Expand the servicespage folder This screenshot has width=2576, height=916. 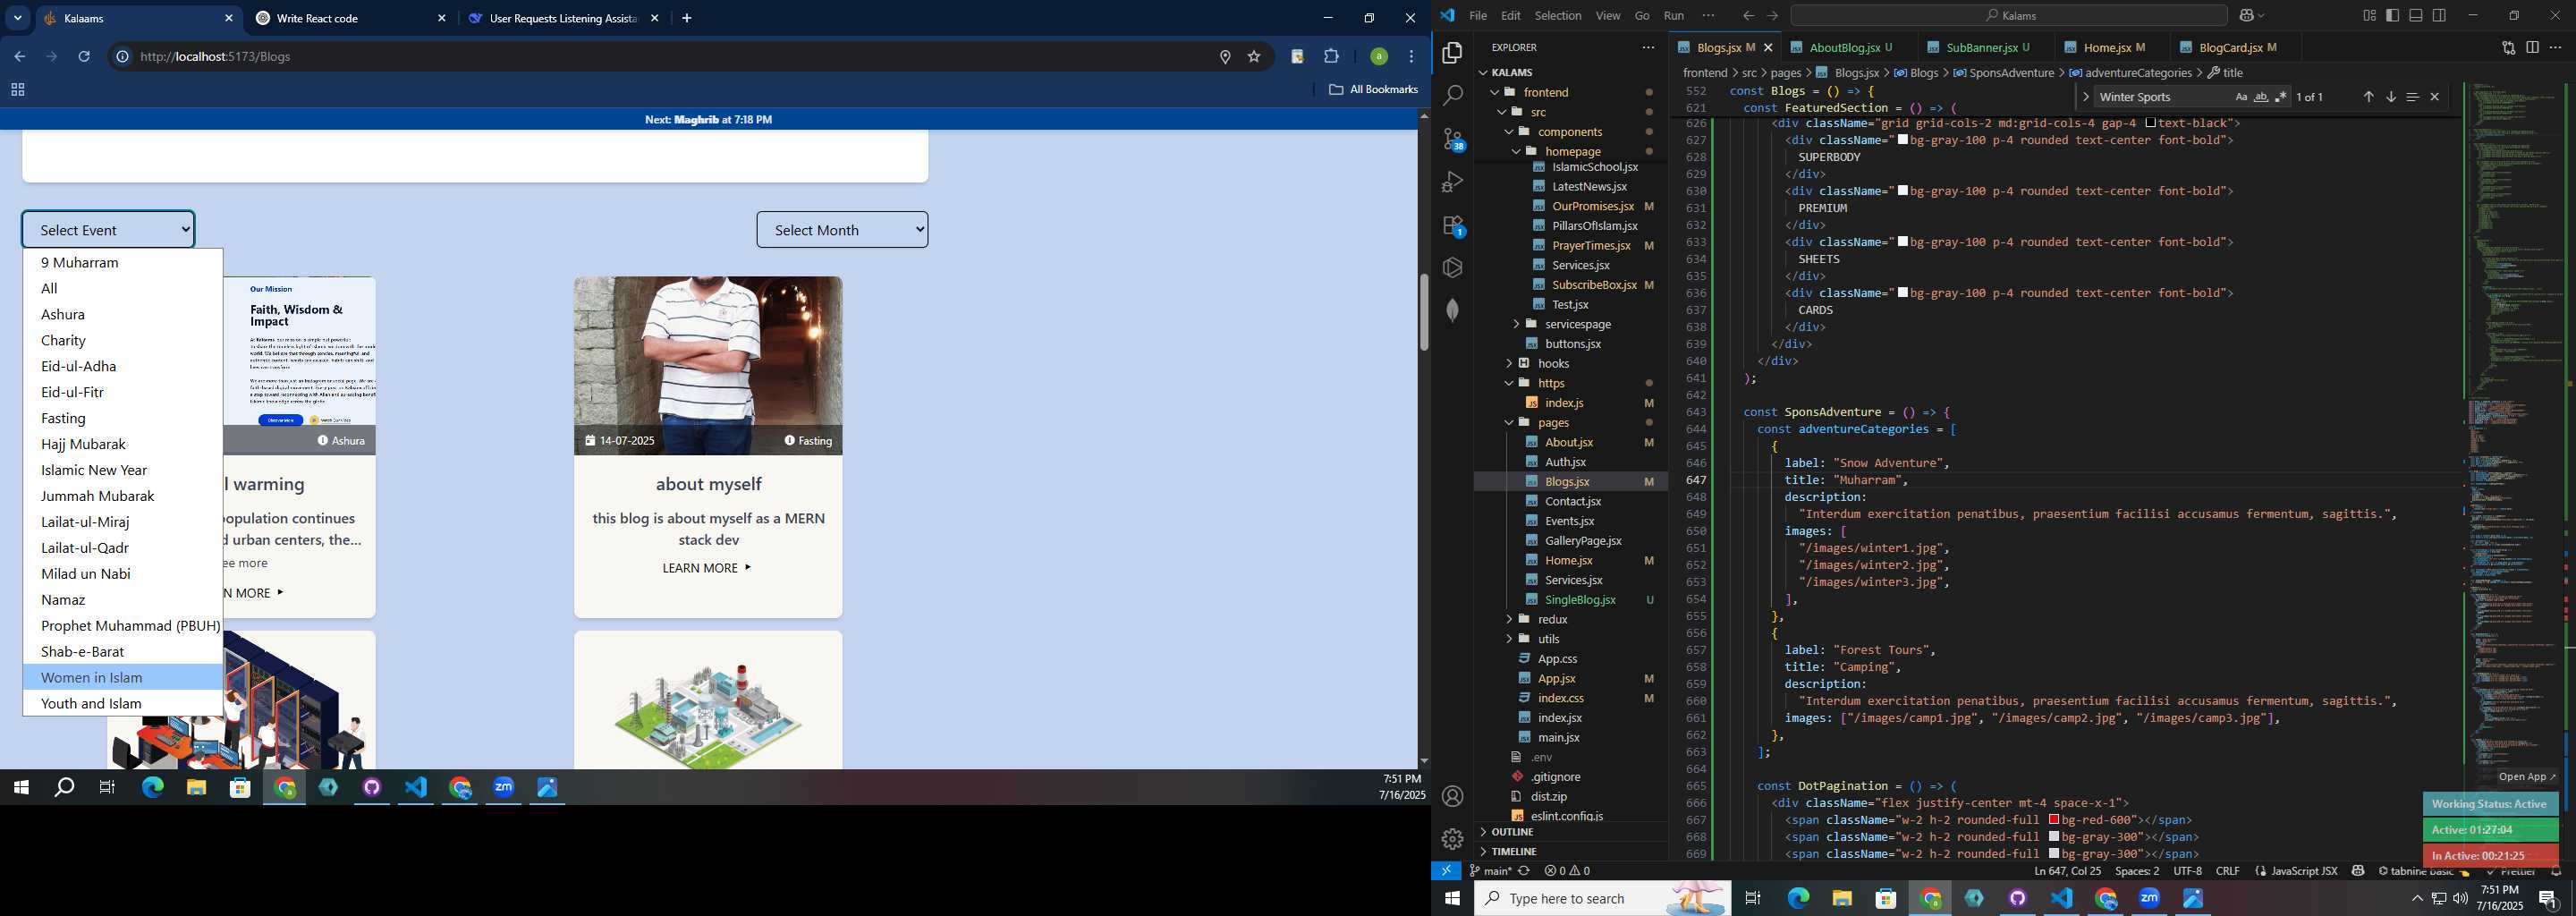pos(1578,324)
